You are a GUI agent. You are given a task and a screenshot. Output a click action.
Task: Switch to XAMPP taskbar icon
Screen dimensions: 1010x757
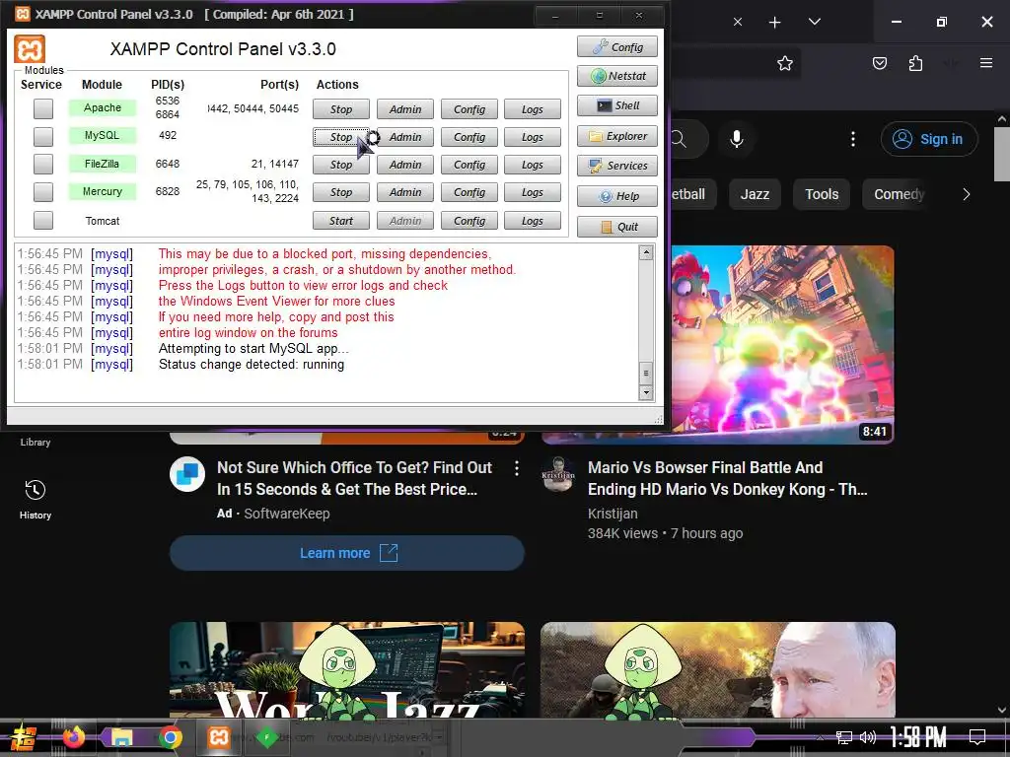pyautogui.click(x=218, y=737)
